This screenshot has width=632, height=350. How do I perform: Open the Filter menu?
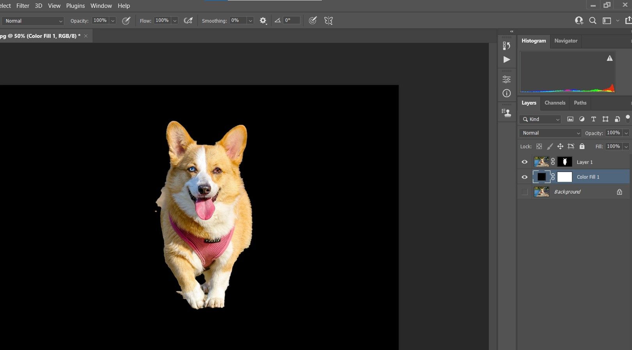[x=23, y=6]
